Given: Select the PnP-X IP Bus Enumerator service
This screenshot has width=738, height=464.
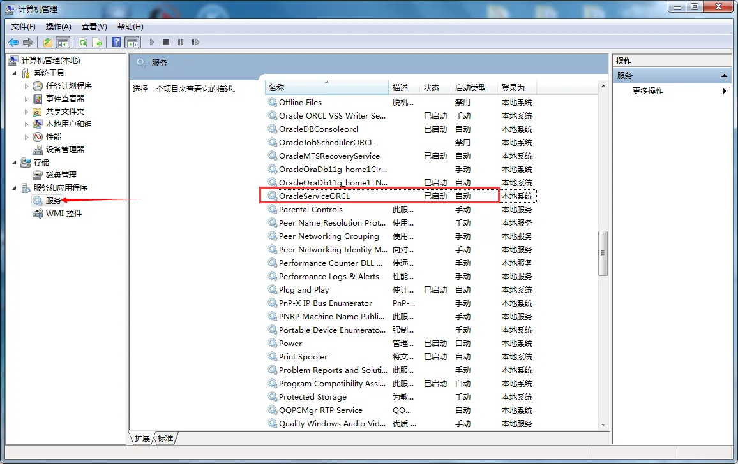Looking at the screenshot, I should click(325, 303).
